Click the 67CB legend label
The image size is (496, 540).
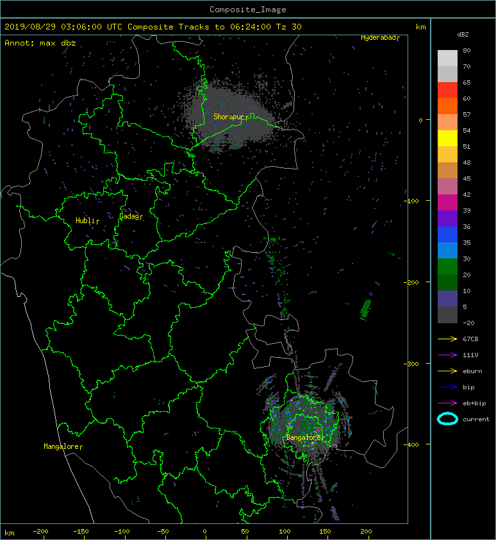pos(470,339)
